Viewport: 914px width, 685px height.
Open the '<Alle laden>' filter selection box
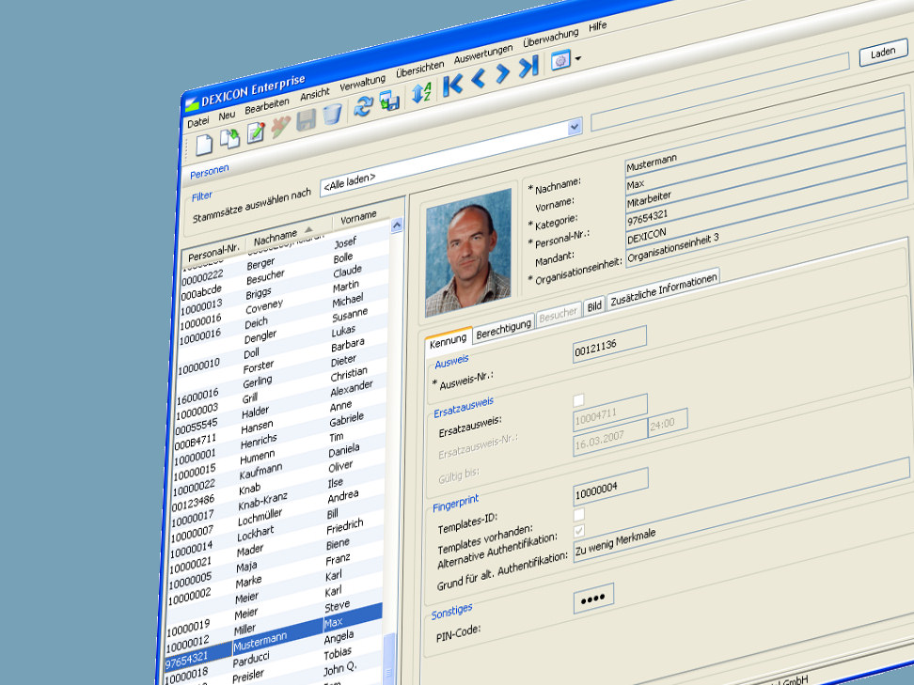(442, 169)
